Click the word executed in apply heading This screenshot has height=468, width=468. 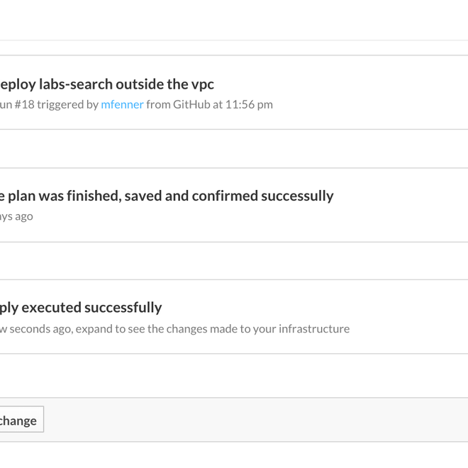[51, 308]
